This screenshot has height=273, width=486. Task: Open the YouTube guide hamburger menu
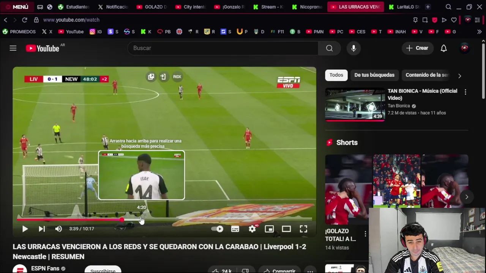coord(13,48)
